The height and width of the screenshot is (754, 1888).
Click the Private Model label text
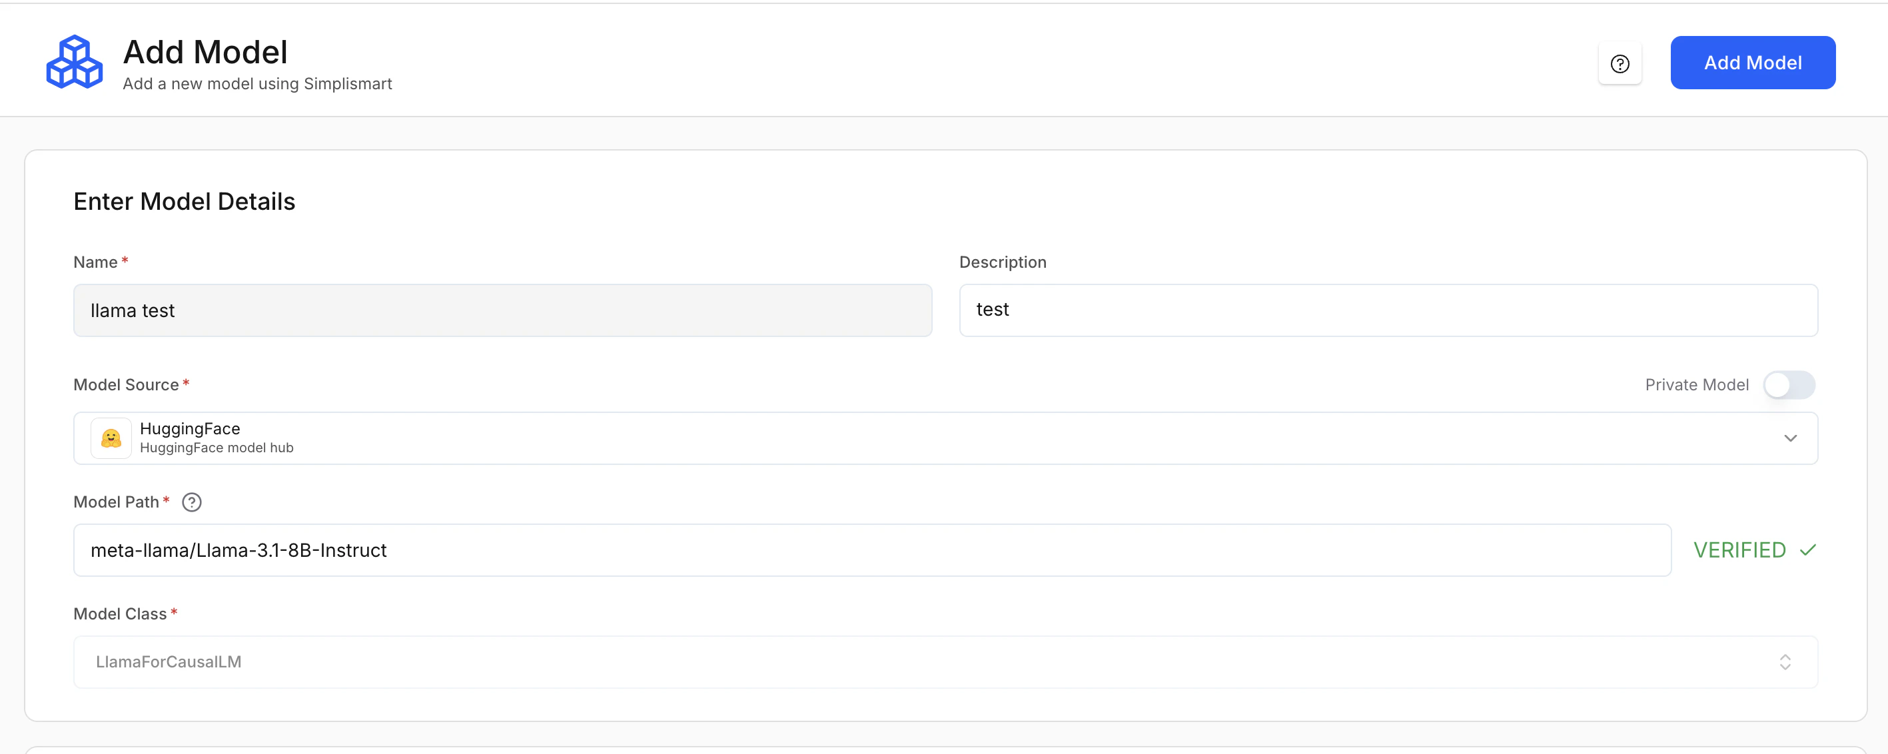[1696, 384]
